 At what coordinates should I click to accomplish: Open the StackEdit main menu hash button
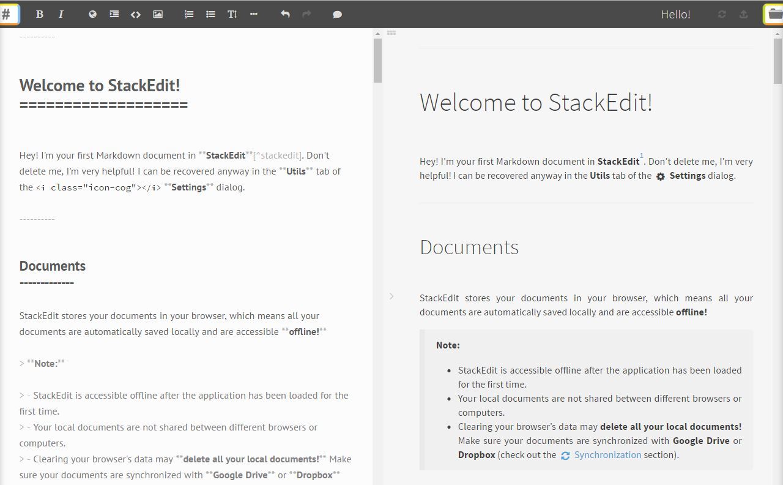(9, 14)
